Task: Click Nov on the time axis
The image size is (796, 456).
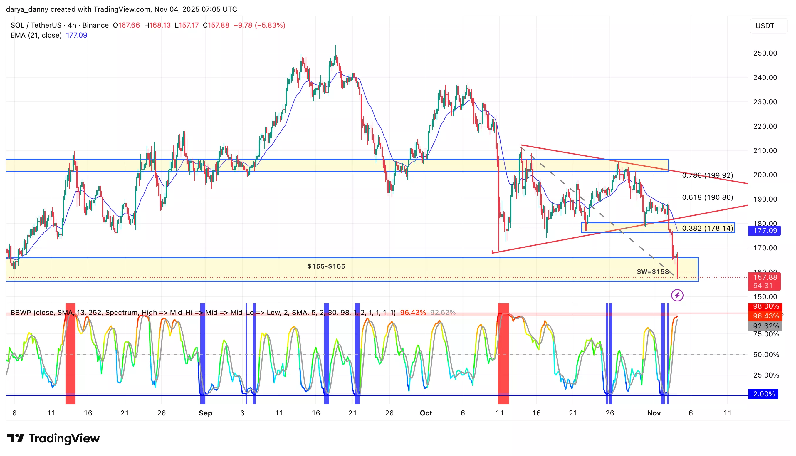Action: click(654, 413)
